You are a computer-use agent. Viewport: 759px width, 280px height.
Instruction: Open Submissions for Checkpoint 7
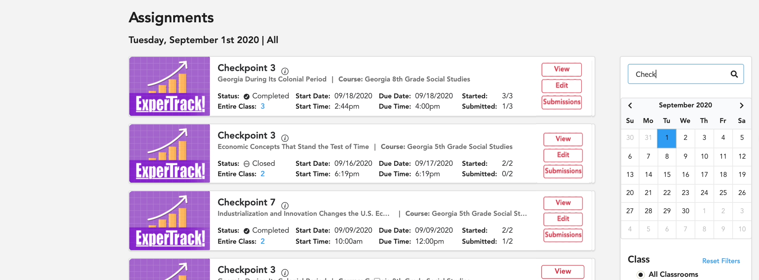(x=563, y=235)
